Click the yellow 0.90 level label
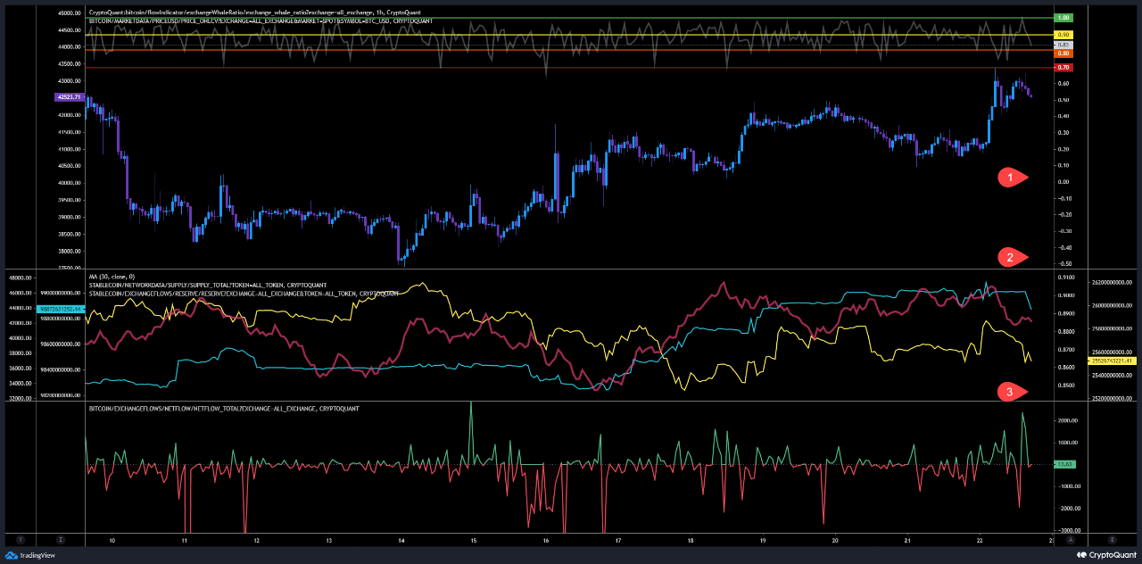Image resolution: width=1142 pixels, height=564 pixels. tap(1062, 35)
